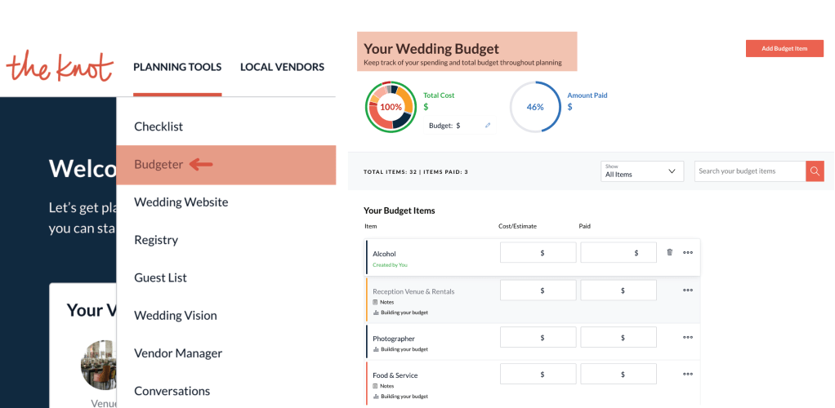
Task: Click the red magnifier search button
Action: pos(815,171)
